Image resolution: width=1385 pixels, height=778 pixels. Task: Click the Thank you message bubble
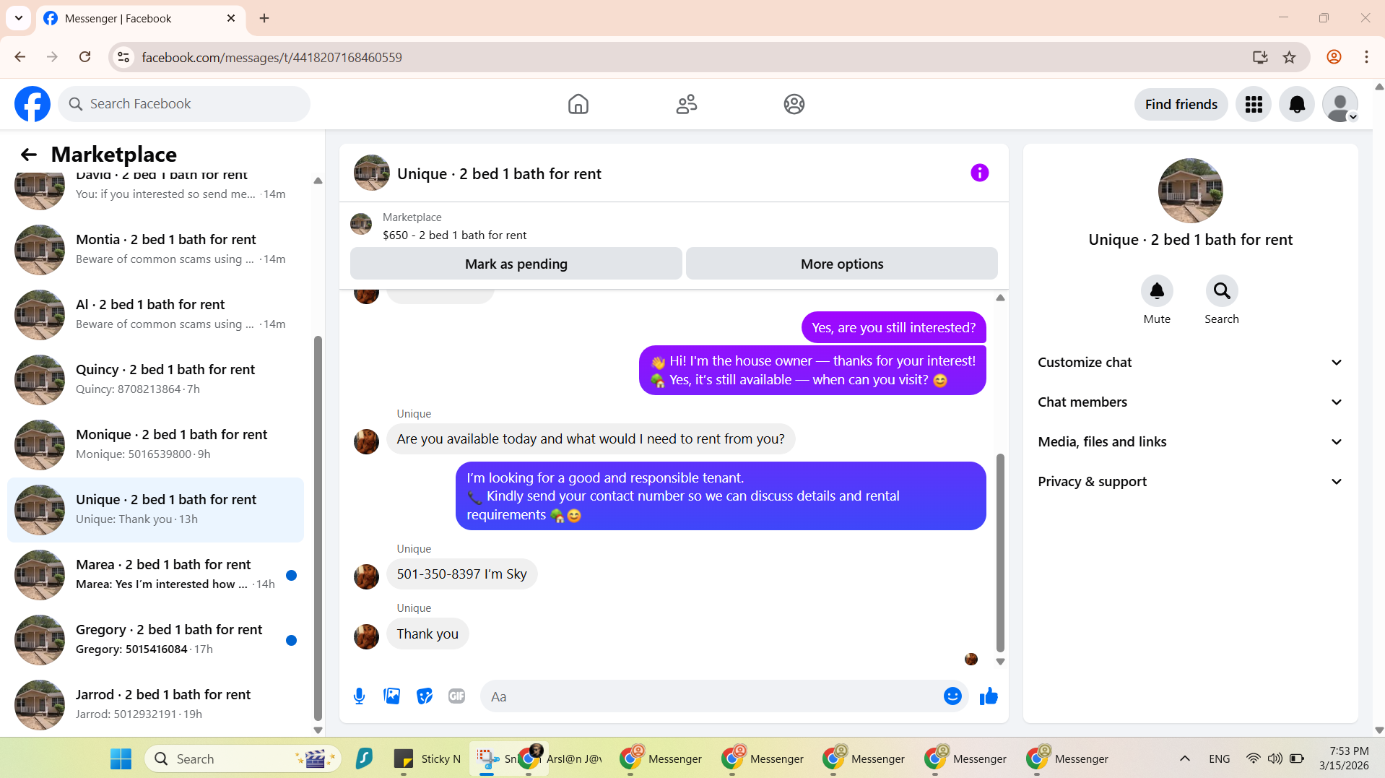coord(427,634)
